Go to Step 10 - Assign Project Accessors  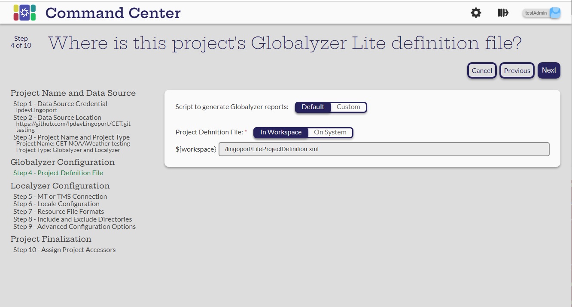(x=64, y=250)
